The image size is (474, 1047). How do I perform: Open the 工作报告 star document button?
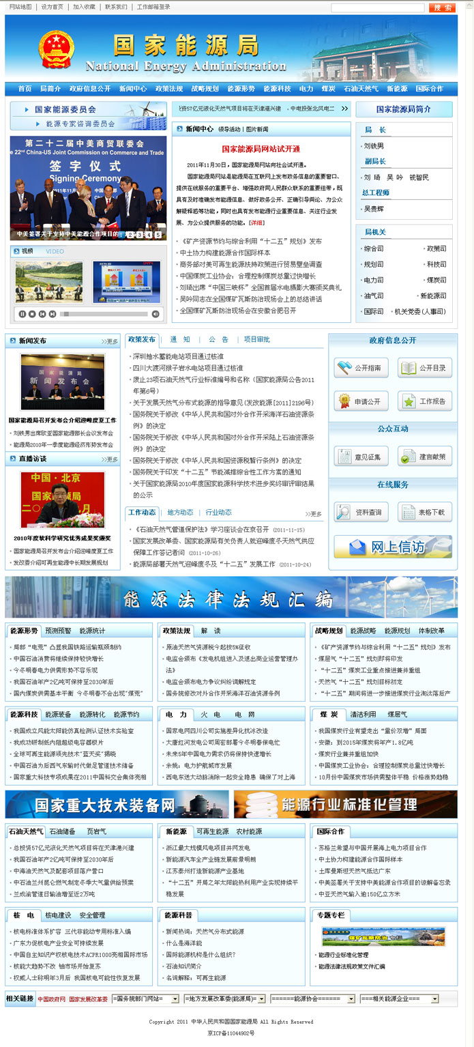pos(425,401)
